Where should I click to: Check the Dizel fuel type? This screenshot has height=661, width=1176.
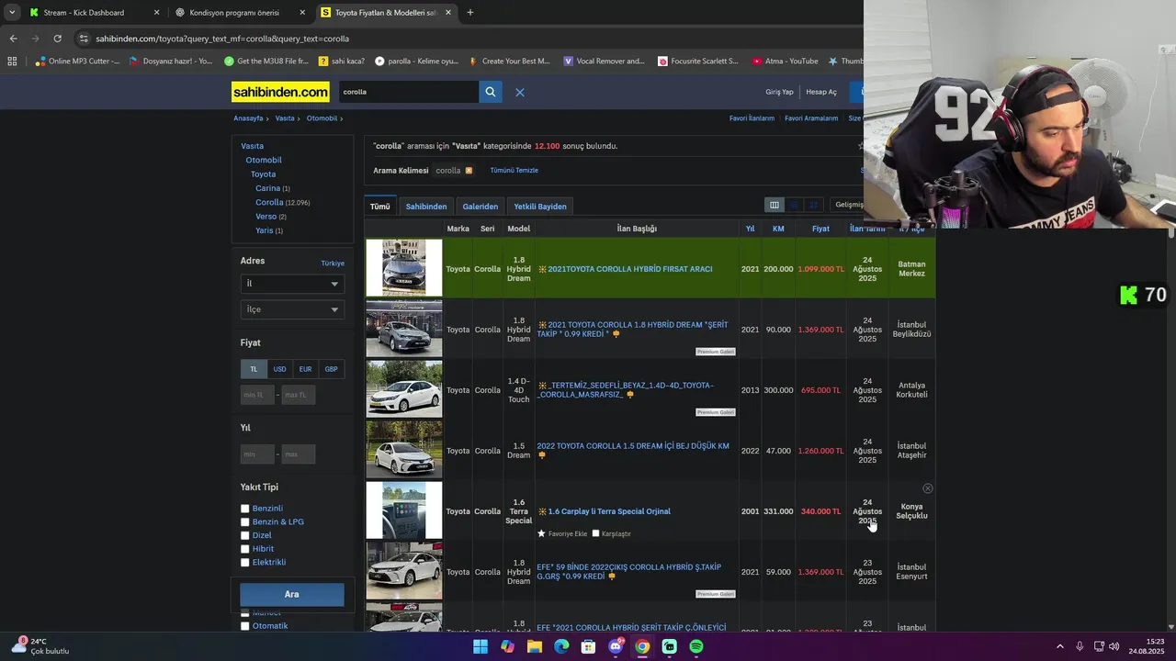coord(245,535)
